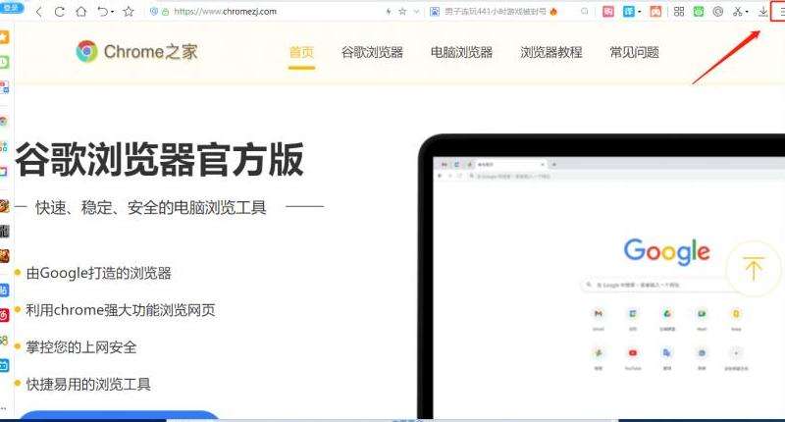Open the 电脑浏览器 navigation item
This screenshot has height=422, width=785.
(x=461, y=52)
